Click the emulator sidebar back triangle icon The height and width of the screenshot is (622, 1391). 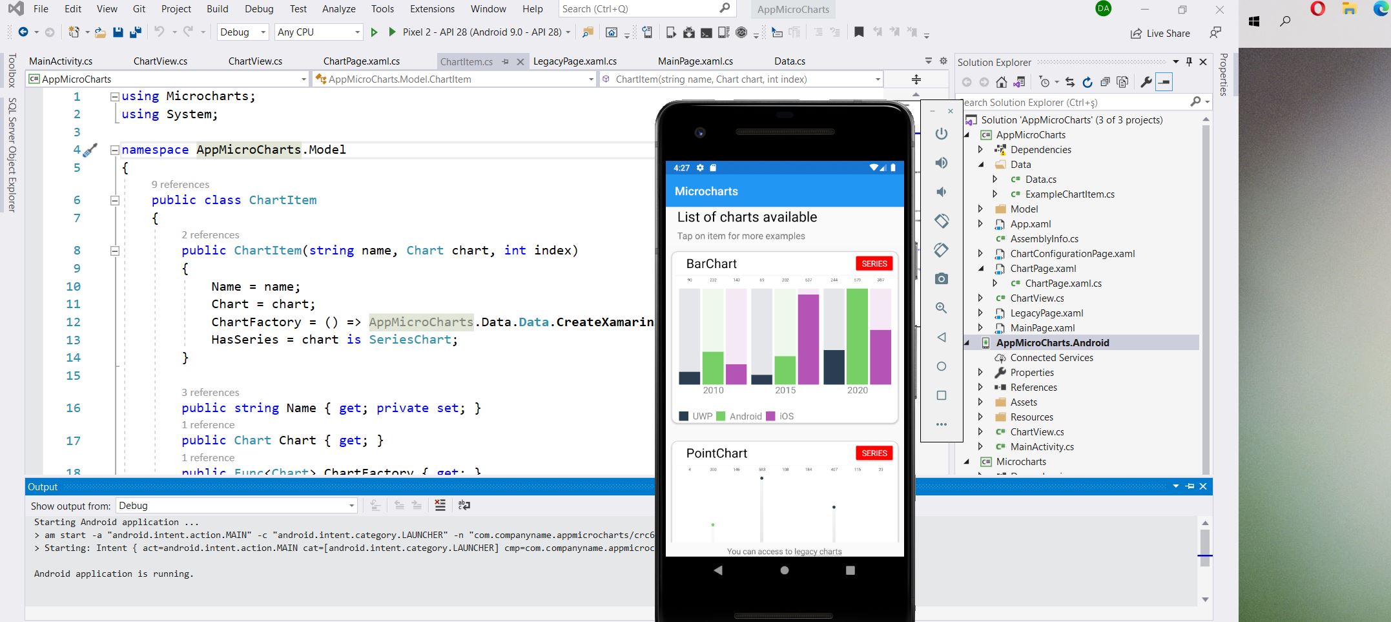point(942,337)
